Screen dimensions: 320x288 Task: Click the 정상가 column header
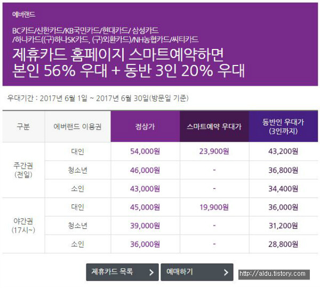tap(145, 127)
